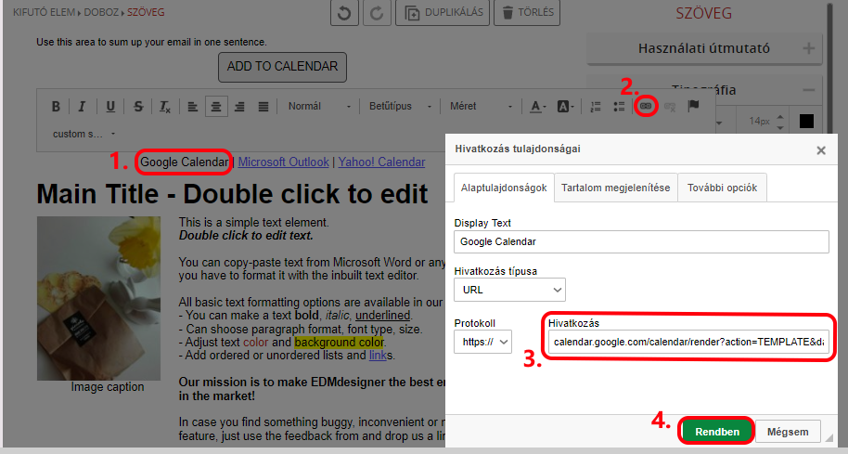This screenshot has width=848, height=454.
Task: Justify the text alignment
Action: tap(263, 107)
